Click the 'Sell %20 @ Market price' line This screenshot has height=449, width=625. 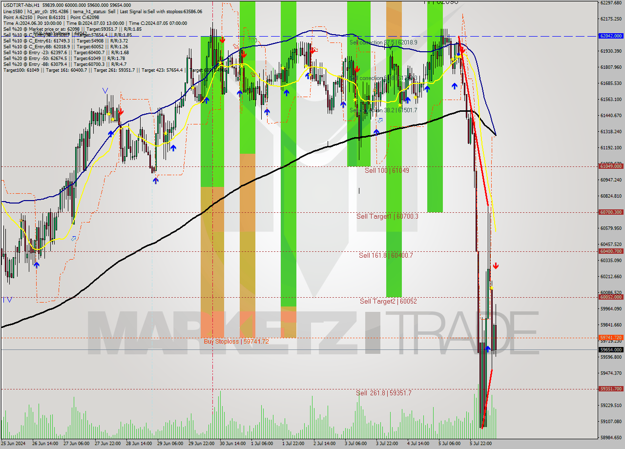(x=72, y=29)
